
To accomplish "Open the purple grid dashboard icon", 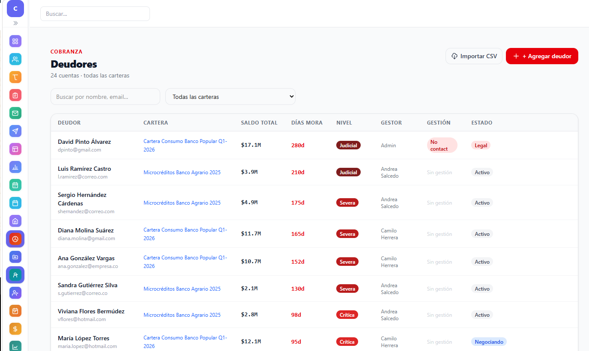I will click(15, 41).
